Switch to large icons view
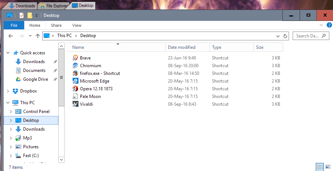Viewport: 333px width, 171px height. tap(328, 167)
